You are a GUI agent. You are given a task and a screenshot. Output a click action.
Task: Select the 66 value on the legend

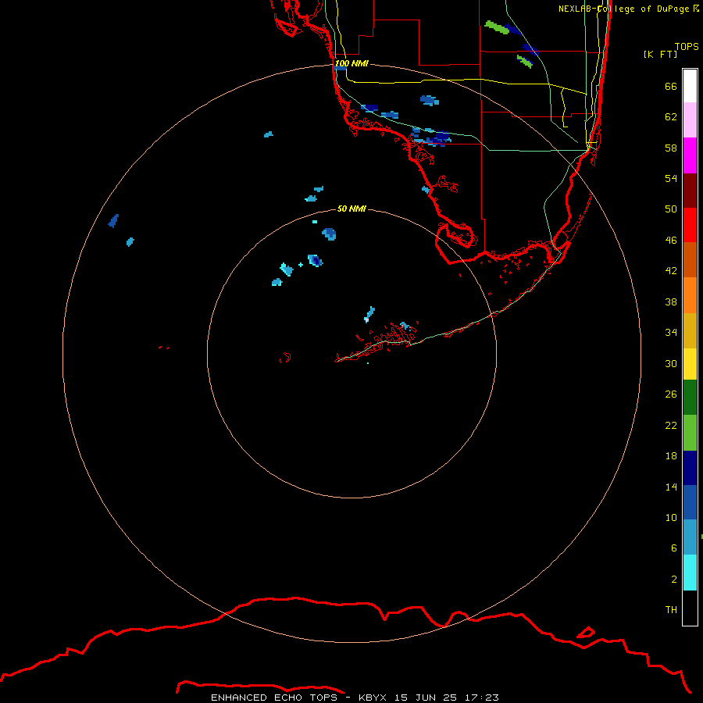(671, 87)
